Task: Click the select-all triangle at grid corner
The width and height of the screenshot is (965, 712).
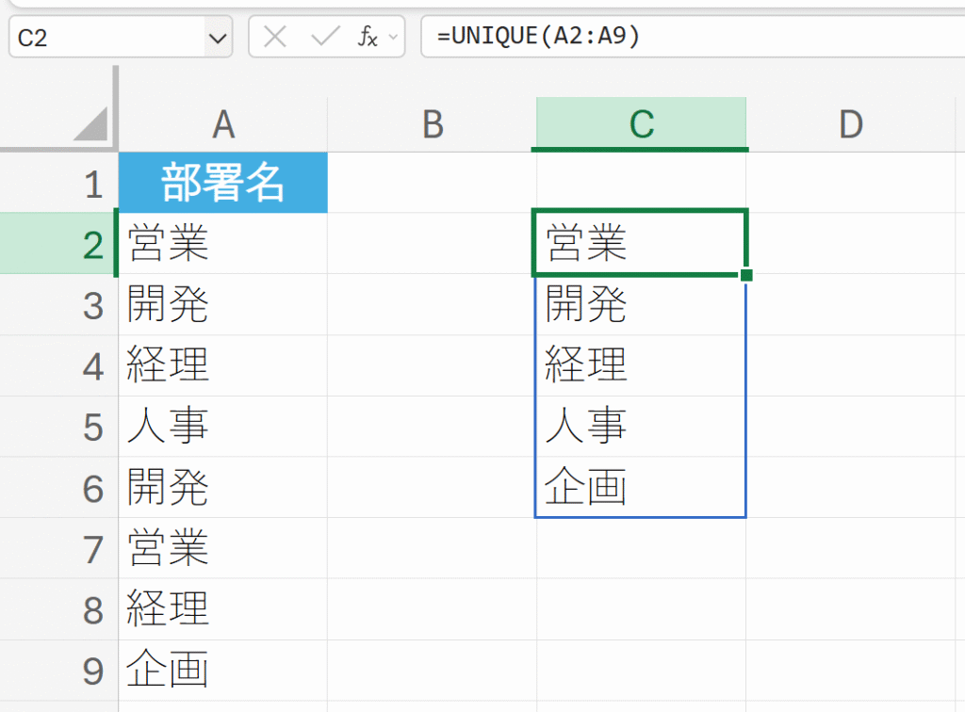Action: [90, 124]
